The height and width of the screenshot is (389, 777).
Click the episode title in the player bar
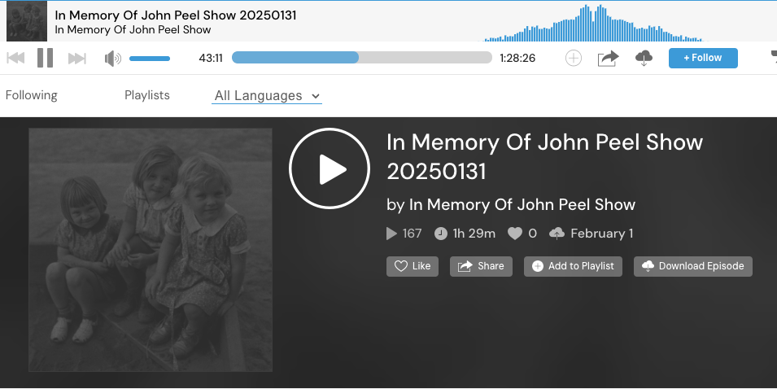[x=176, y=15]
